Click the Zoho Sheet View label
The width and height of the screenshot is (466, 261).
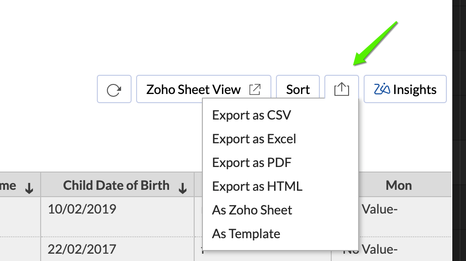[193, 89]
